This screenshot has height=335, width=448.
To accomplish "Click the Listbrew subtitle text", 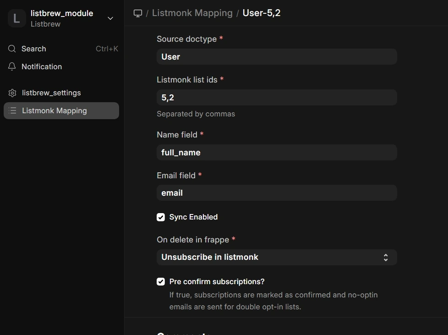I will click(46, 24).
